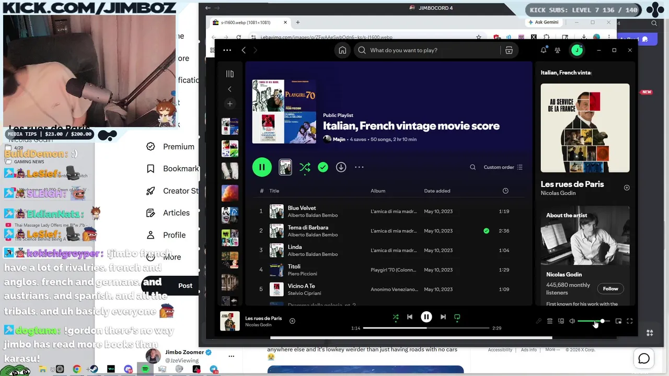Click the plus Create button in the sidebar

click(x=229, y=104)
